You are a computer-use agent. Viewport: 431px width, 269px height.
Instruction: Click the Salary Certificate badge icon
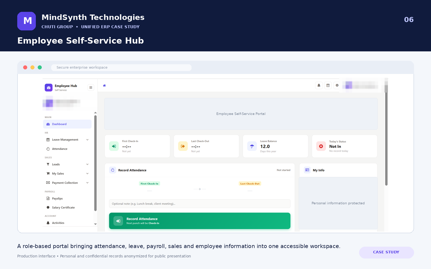[48, 208]
